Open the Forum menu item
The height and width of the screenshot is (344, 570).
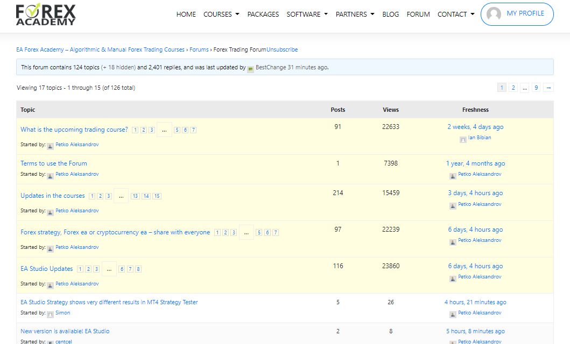[x=418, y=15]
